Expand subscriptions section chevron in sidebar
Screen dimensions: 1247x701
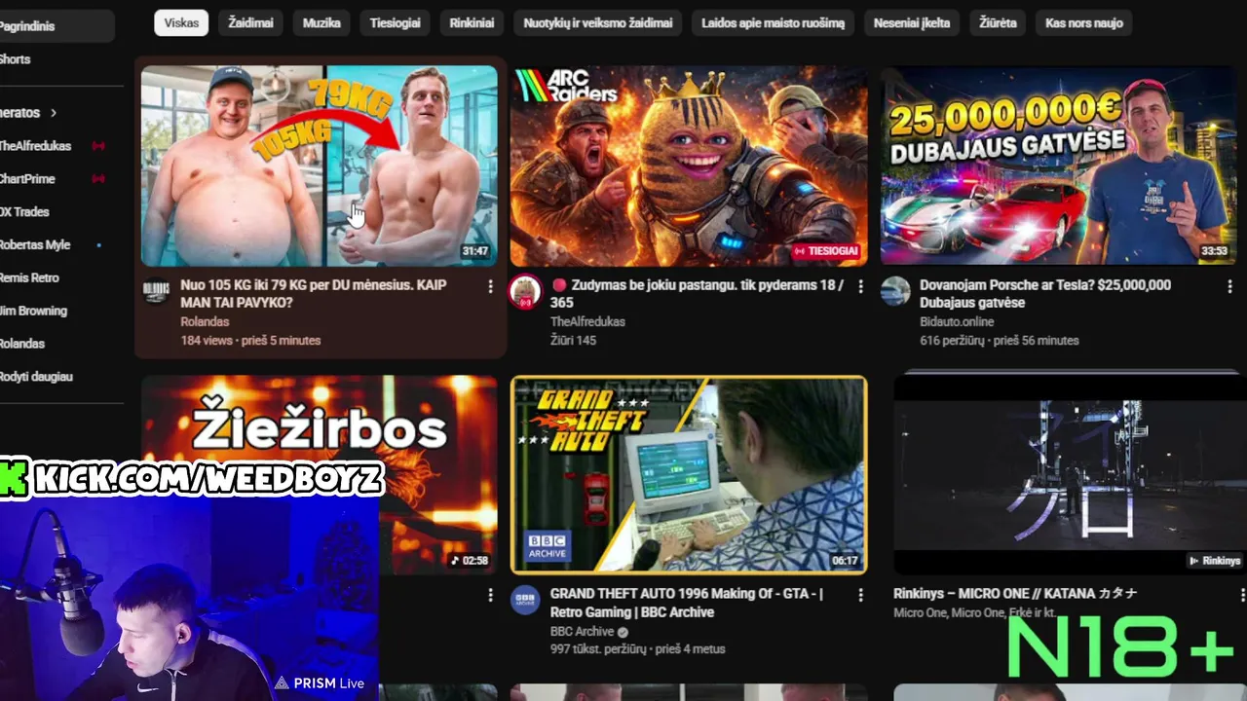54,113
